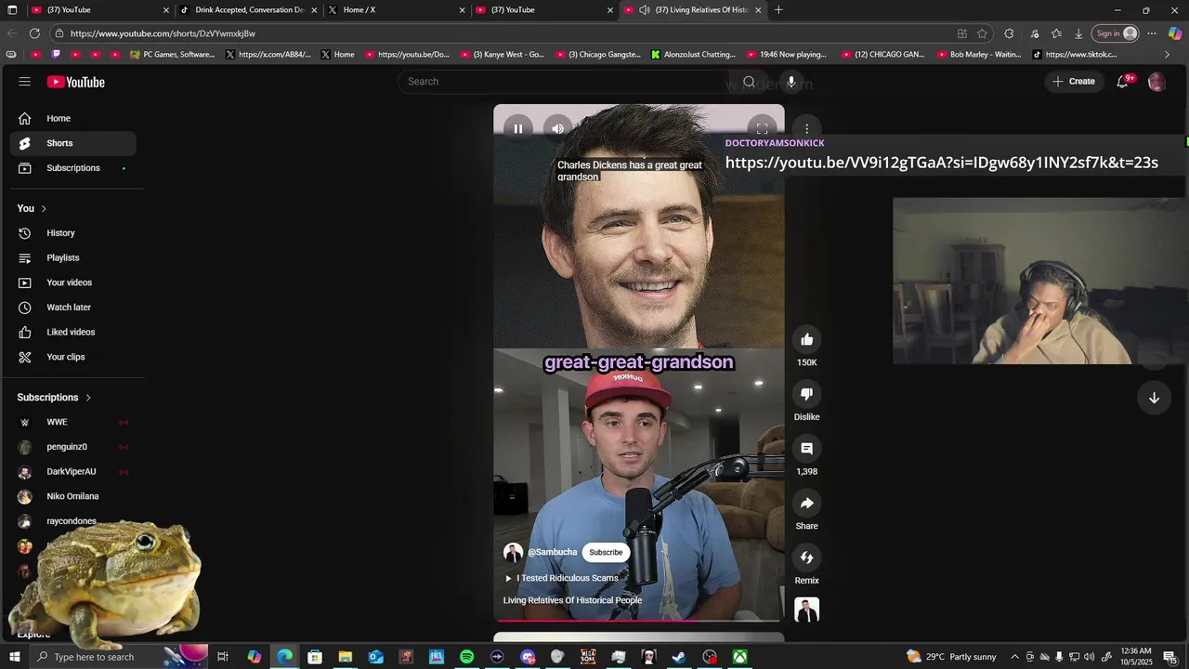
Task: Open File Explorer from the taskbar
Action: (345, 657)
